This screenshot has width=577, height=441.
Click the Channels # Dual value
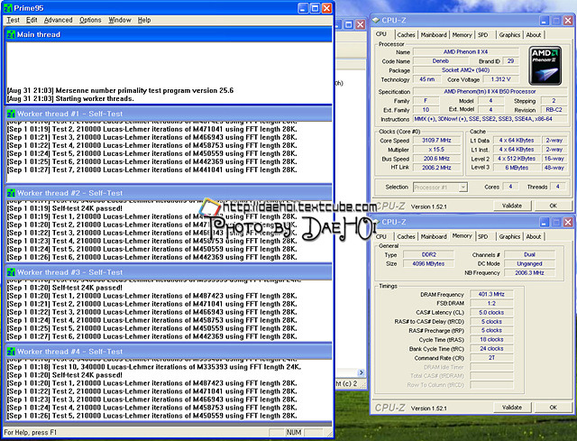[529, 254]
